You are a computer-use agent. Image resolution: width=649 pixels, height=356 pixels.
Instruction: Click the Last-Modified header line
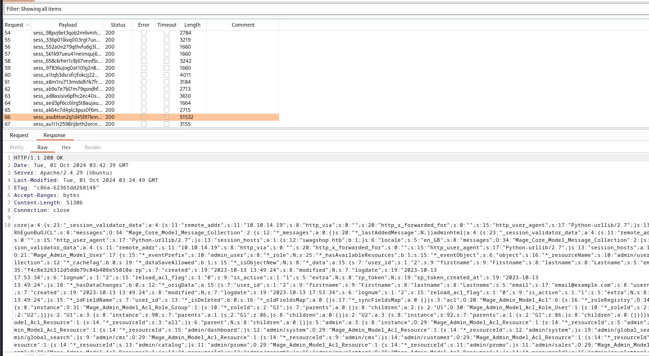86,180
